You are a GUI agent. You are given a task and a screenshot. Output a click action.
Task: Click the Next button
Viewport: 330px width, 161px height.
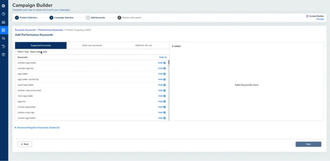(x=308, y=144)
